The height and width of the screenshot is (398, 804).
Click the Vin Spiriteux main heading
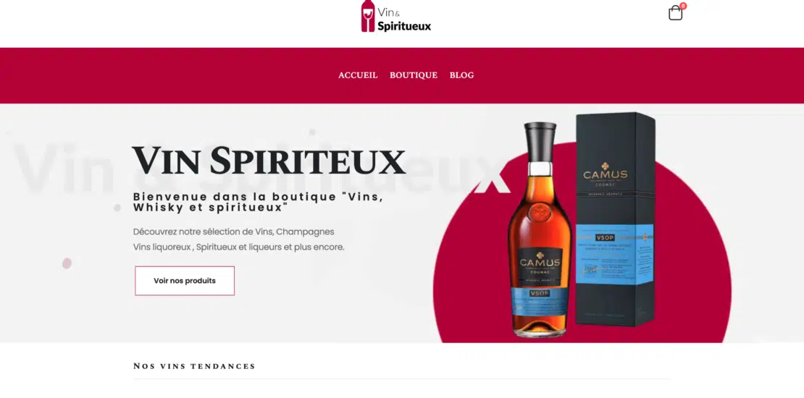(269, 161)
